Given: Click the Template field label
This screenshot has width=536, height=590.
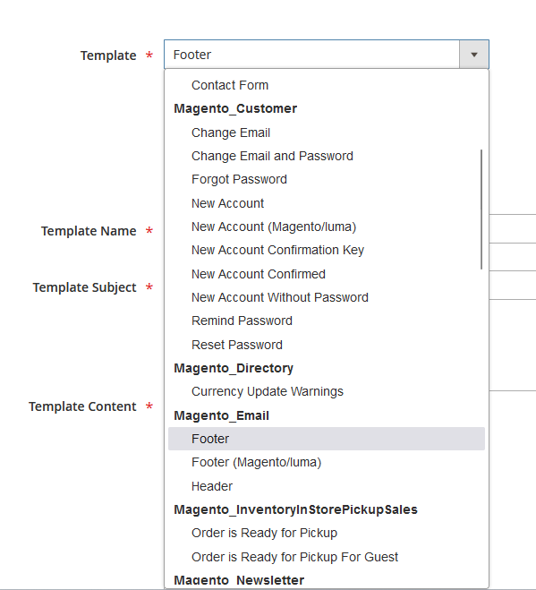Looking at the screenshot, I should click(108, 56).
